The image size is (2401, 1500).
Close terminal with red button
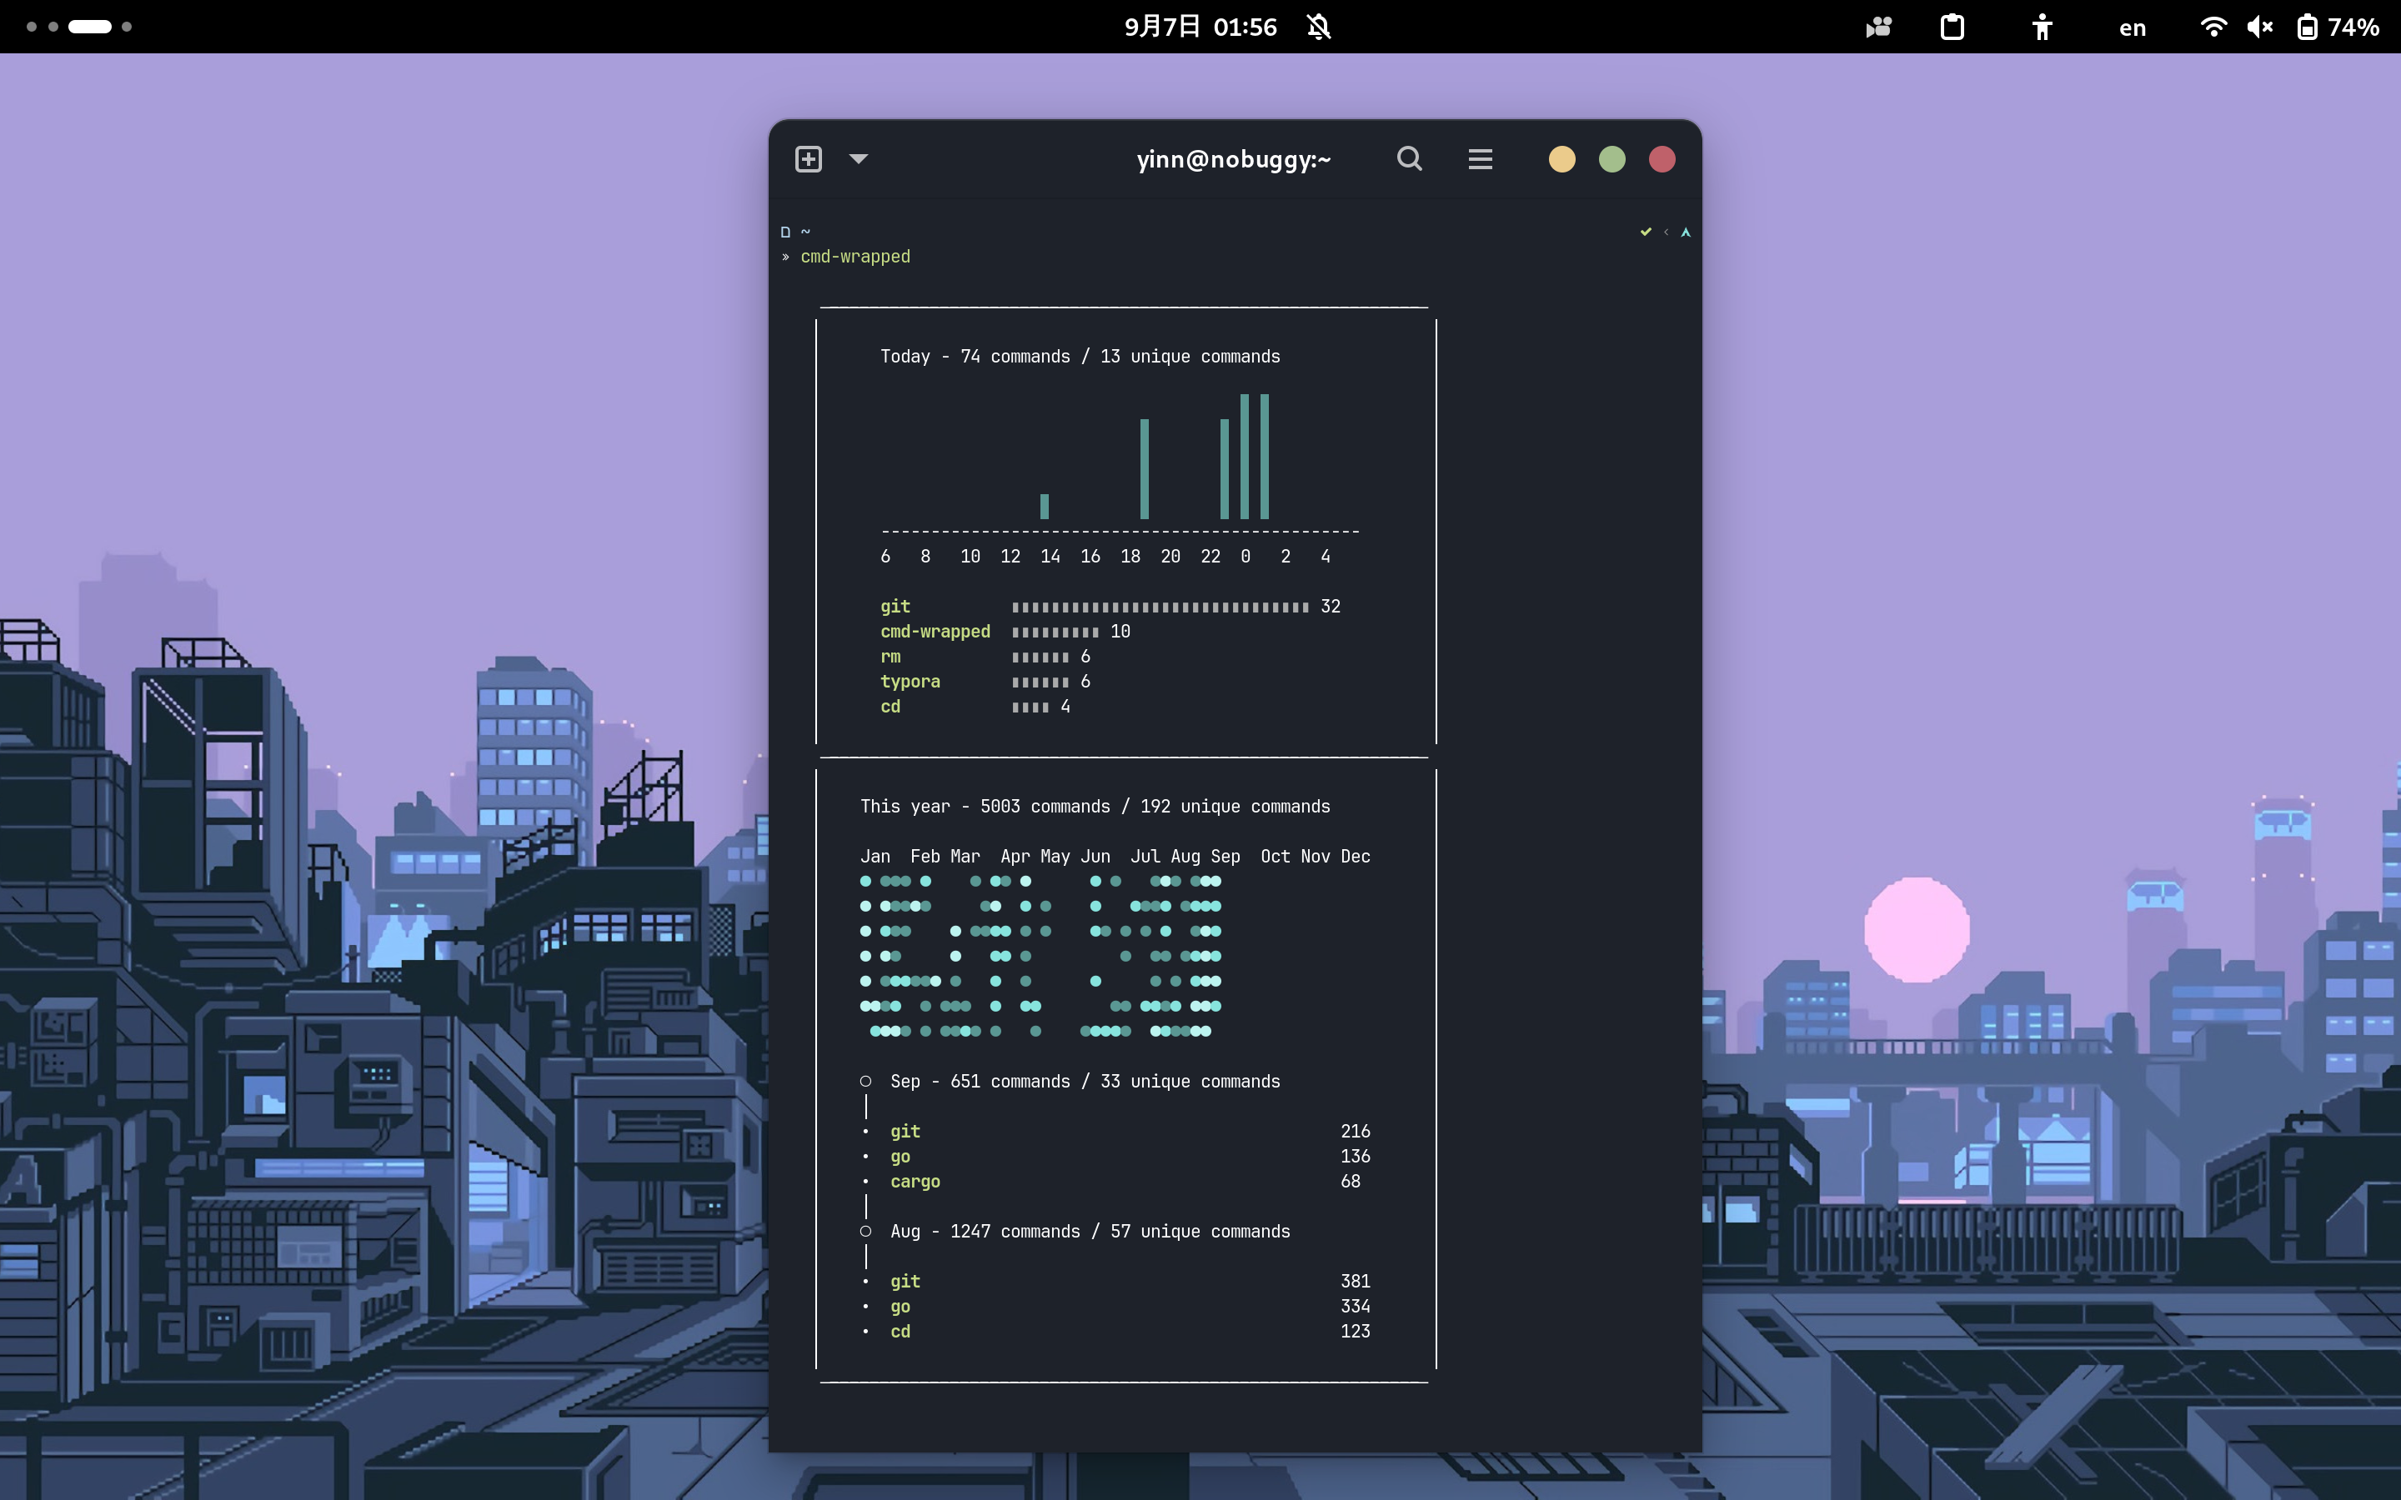click(1662, 158)
